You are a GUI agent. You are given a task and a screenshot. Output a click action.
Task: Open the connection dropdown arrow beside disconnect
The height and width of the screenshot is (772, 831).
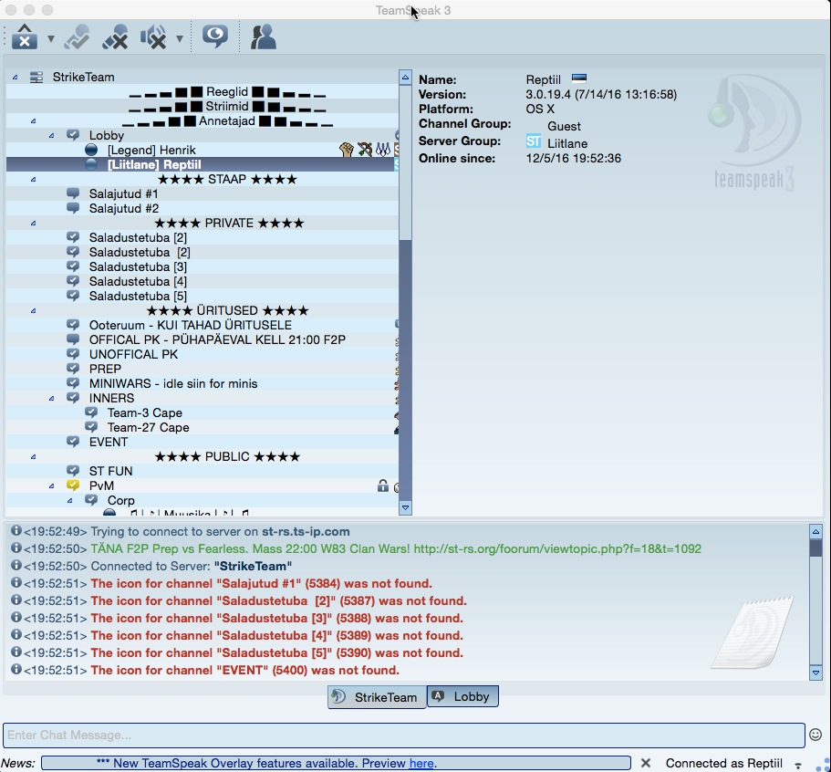click(51, 38)
